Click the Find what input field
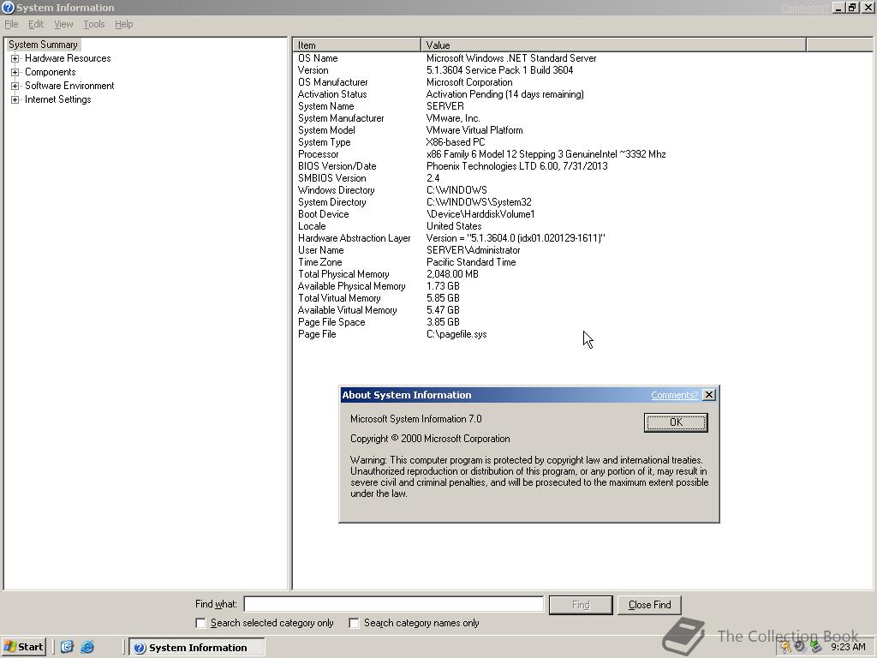This screenshot has height=658, width=877. [394, 604]
